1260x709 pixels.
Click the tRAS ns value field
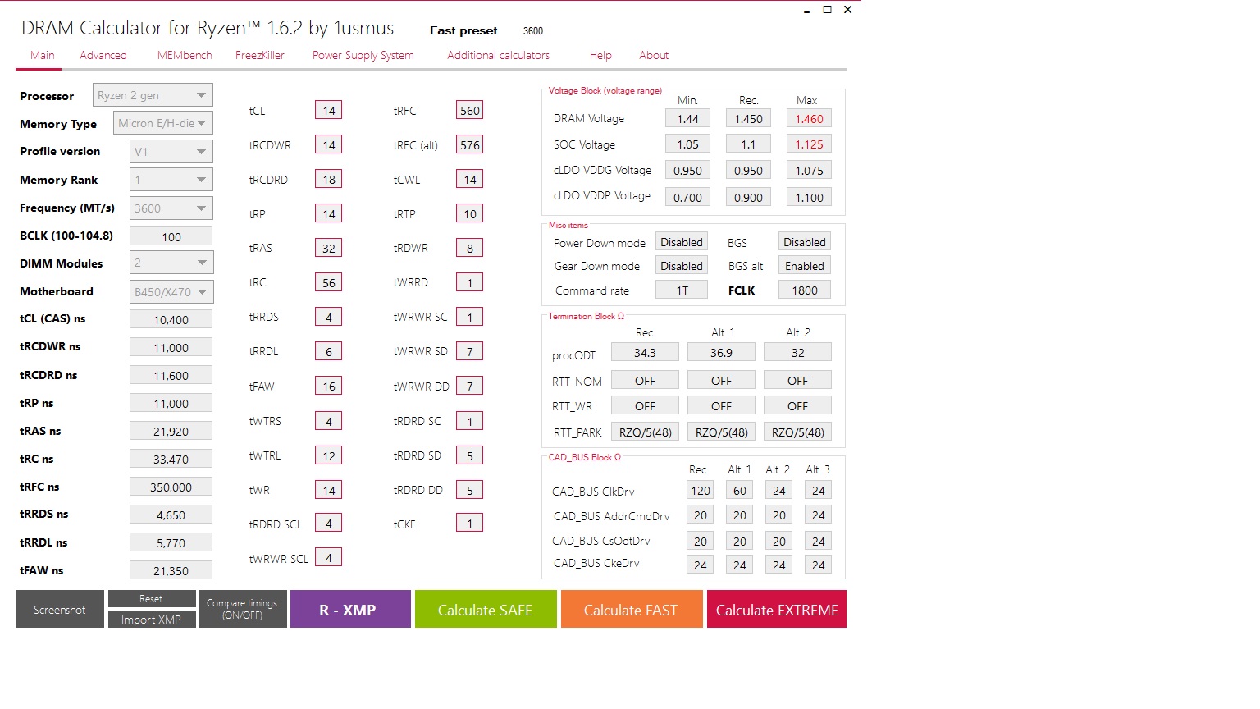click(171, 431)
